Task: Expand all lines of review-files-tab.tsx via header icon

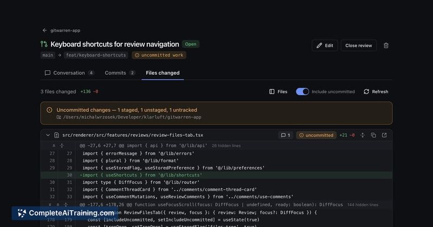Action: click(363, 135)
